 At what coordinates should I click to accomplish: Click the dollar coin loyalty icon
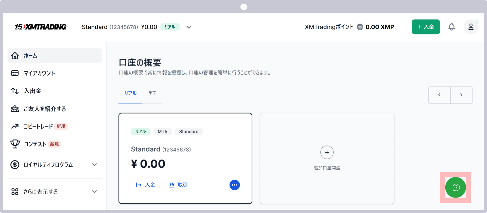click(x=15, y=165)
